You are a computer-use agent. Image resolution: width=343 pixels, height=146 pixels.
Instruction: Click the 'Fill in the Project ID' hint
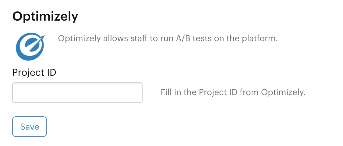[233, 92]
